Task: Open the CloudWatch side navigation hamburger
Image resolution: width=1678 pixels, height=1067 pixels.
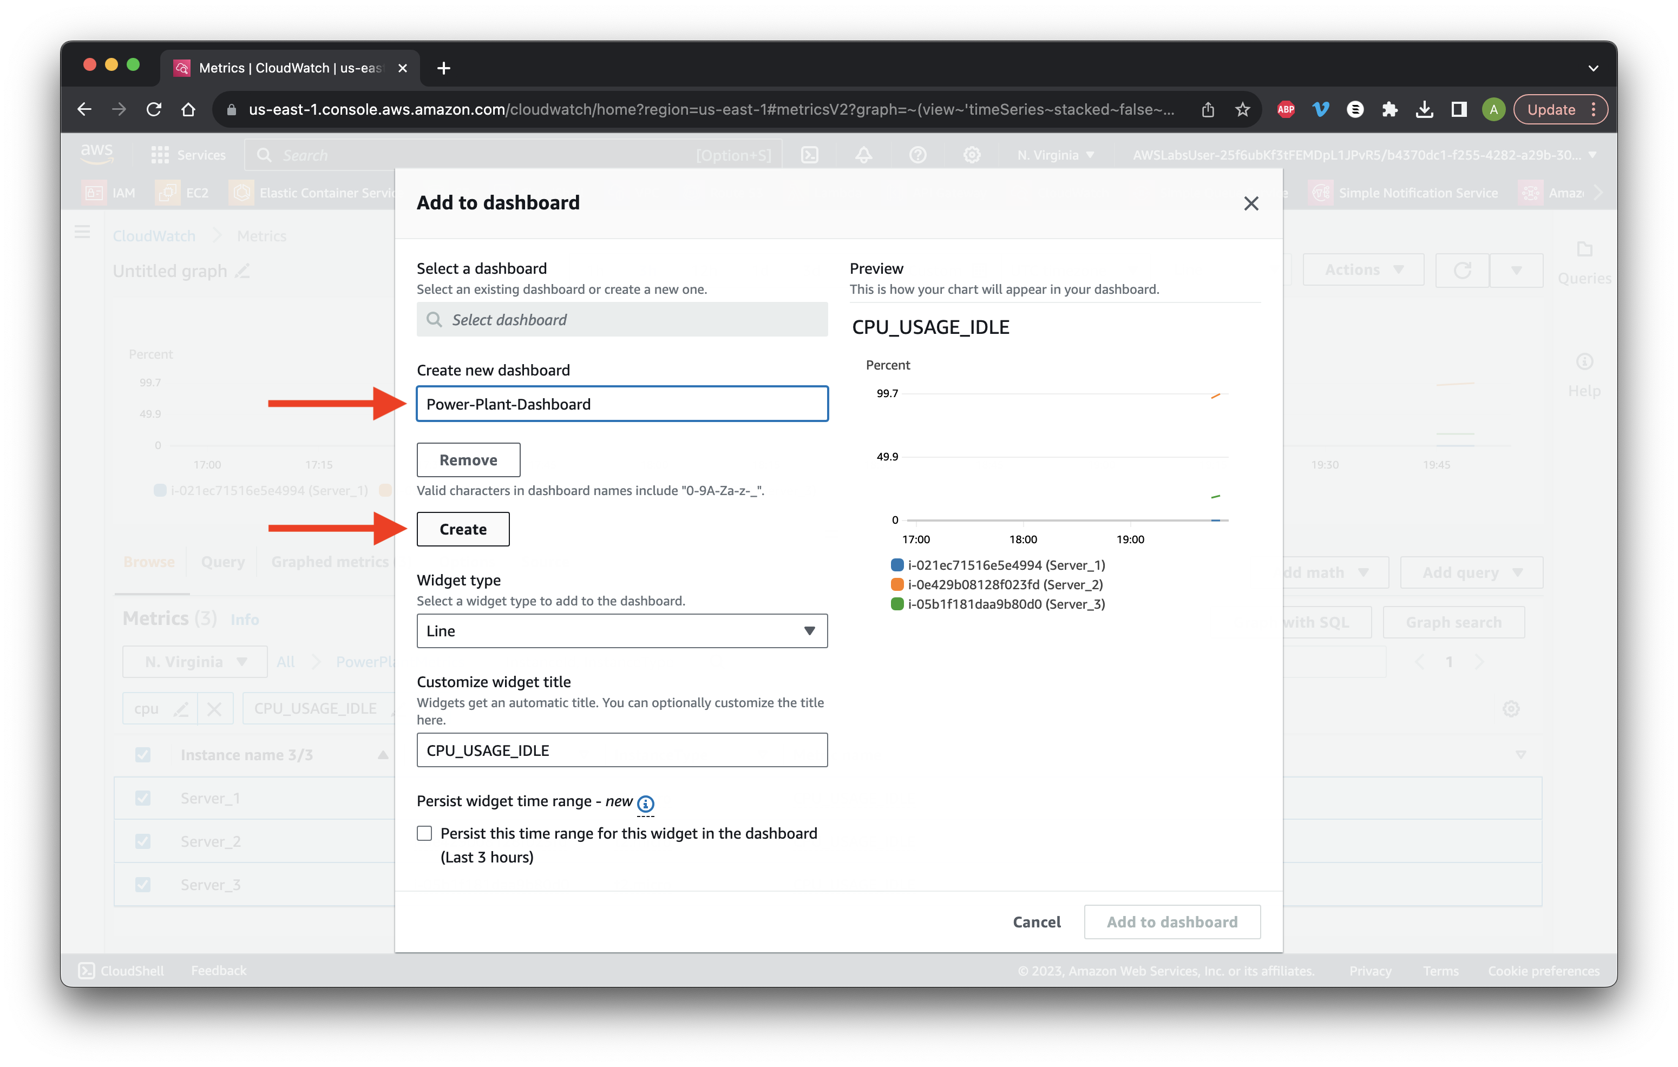Action: [82, 232]
